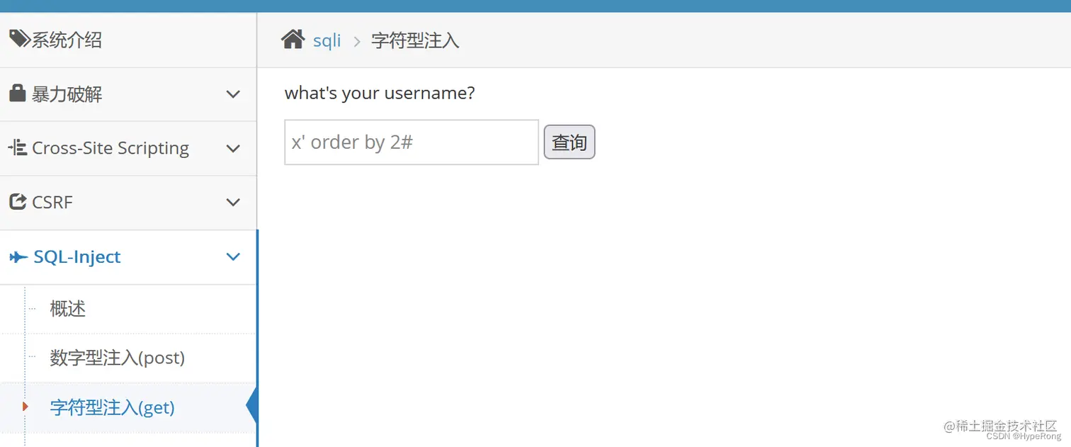Open the 概述 submenu item
The height and width of the screenshot is (447, 1071).
(67, 308)
